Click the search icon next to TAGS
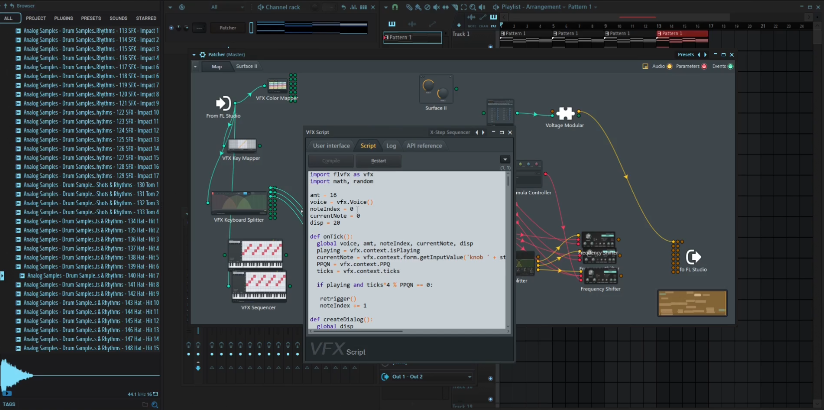The height and width of the screenshot is (410, 824). coord(155,405)
